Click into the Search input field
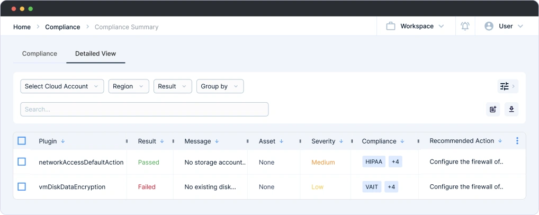 click(x=144, y=109)
